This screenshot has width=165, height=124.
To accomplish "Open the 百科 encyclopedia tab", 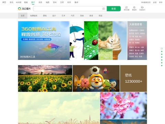I will pos(55,2).
